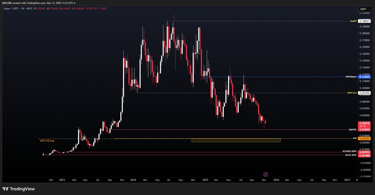Select the yellow highlighted demand zone rectangle

click(236, 140)
